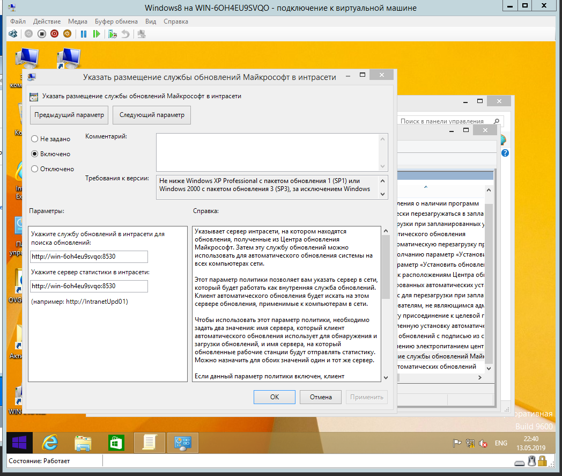Click the Enhanced session toolbar icon
This screenshot has height=476, width=562.
(x=142, y=34)
